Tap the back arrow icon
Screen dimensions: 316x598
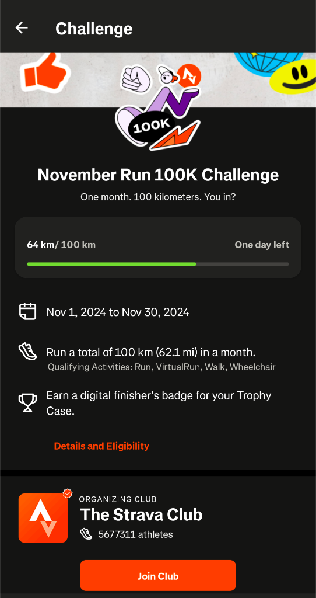click(22, 28)
